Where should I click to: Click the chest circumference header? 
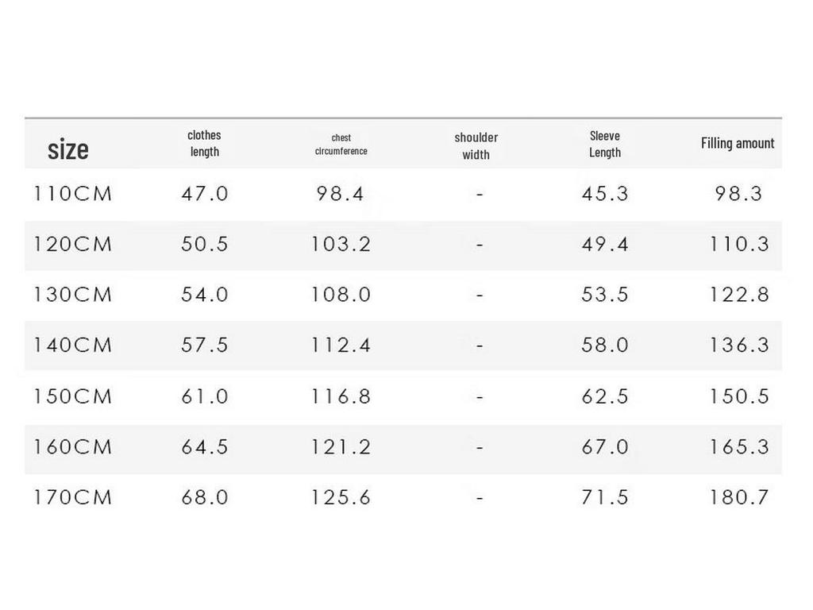(x=341, y=145)
